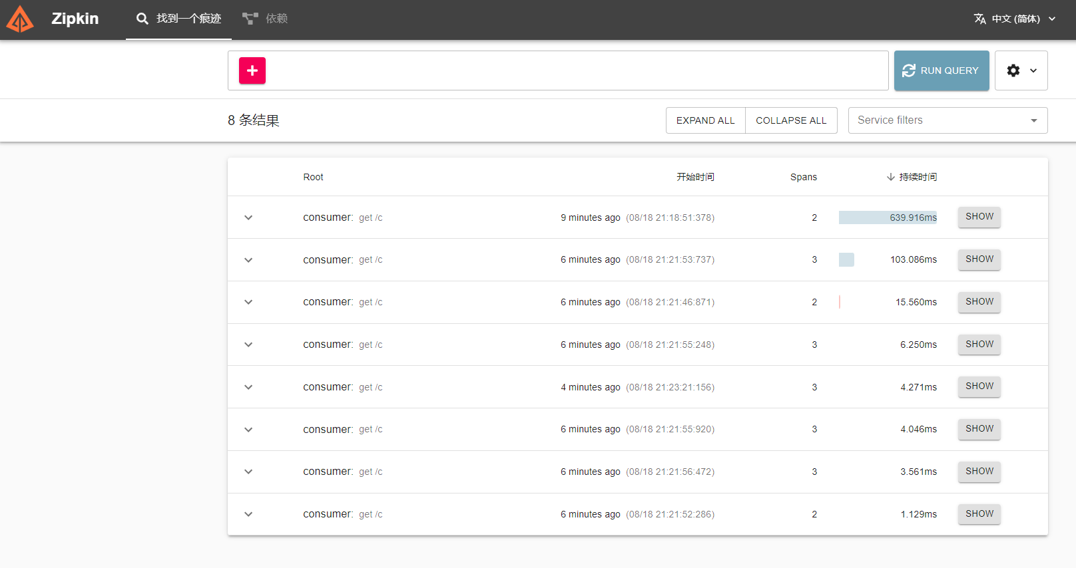Click timestamp 08/18 21:21:55:248

point(670,345)
